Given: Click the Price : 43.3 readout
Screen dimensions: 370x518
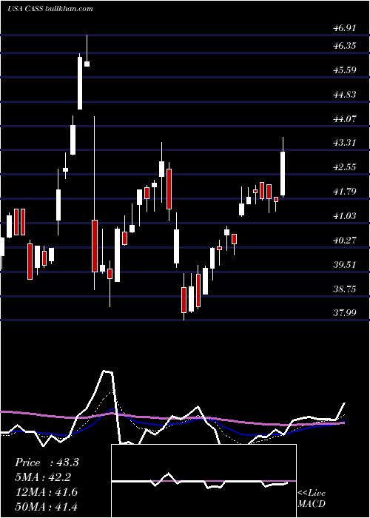Looking at the screenshot, I should tap(47, 462).
